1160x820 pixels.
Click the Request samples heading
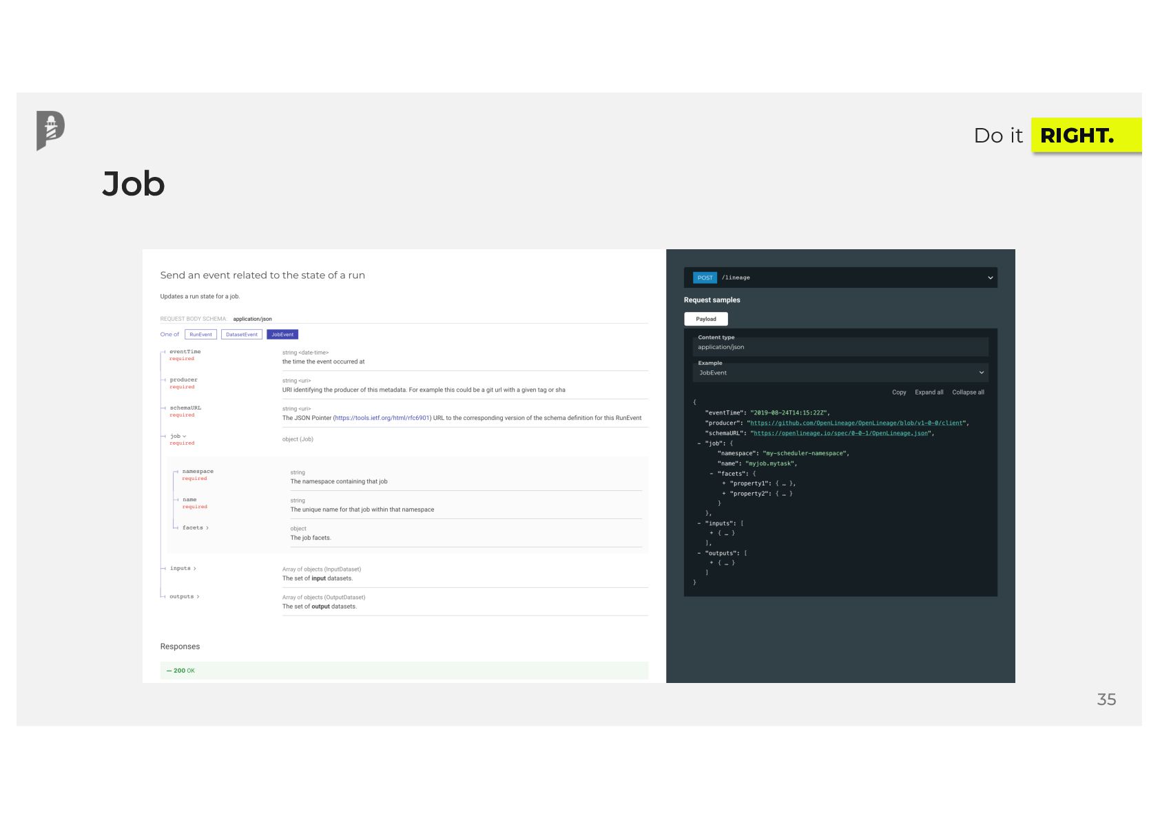pyautogui.click(x=712, y=300)
